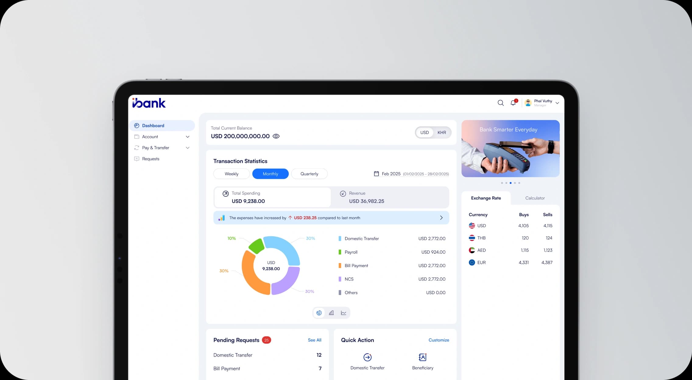This screenshot has height=380, width=692.
Task: Click Customize in Quick Action
Action: [x=439, y=340]
